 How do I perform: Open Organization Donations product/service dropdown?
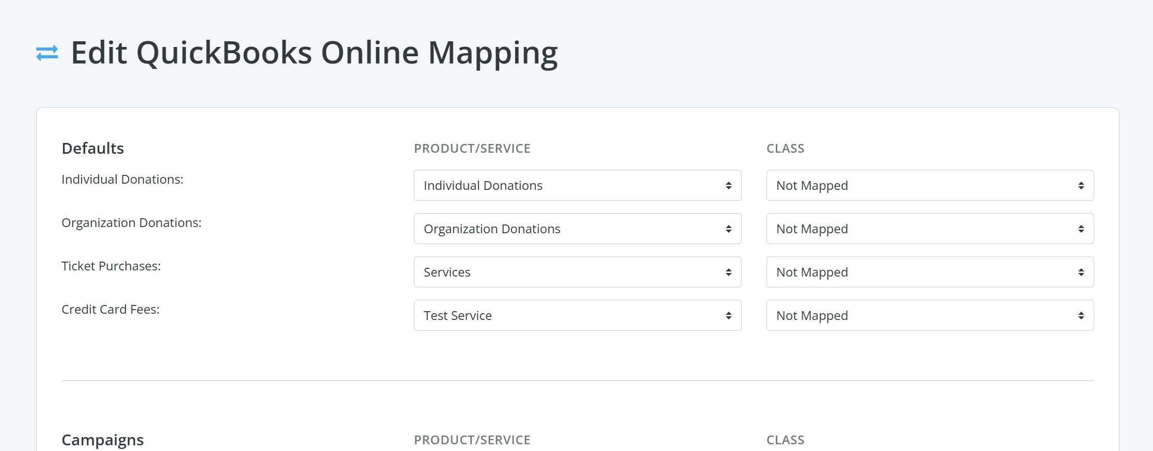578,229
